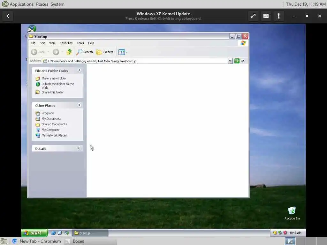Open the Back history dropdown arrow
Viewport: 327px width, 245px height.
coord(48,52)
